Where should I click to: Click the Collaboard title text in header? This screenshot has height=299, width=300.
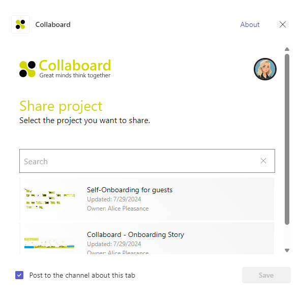pyautogui.click(x=53, y=25)
